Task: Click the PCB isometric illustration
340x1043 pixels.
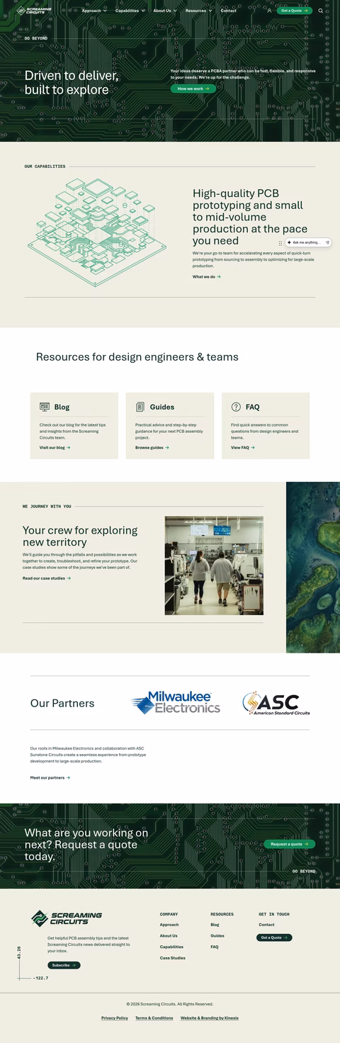Action: tap(96, 232)
